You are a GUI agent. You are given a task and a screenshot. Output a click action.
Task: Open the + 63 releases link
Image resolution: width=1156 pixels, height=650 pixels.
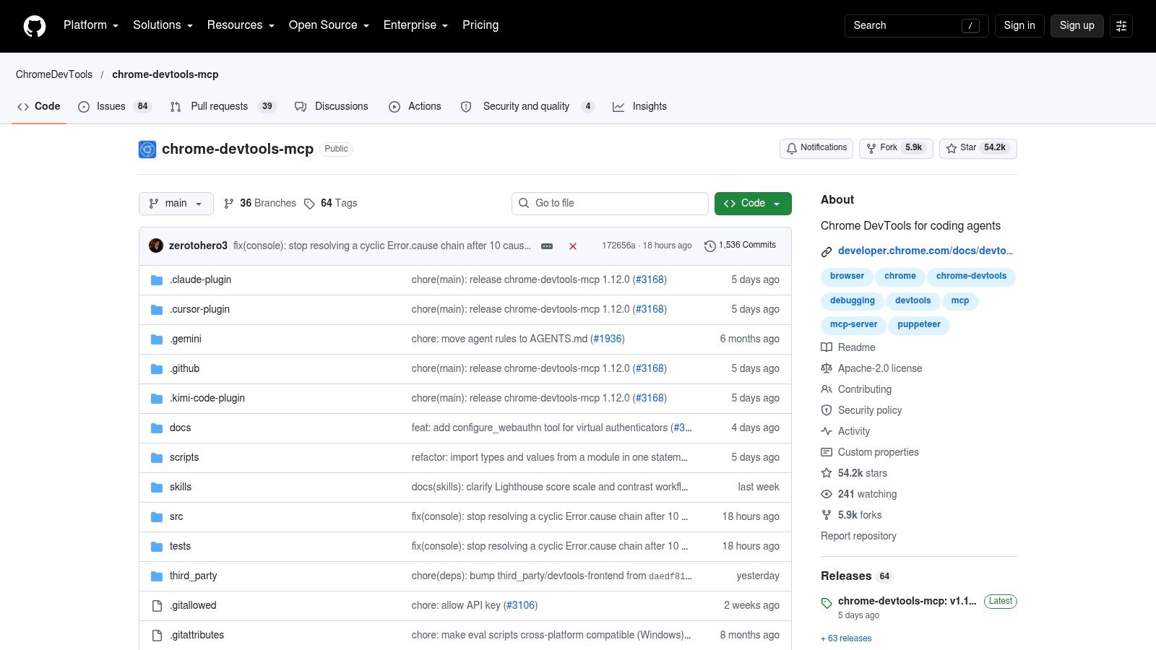click(x=846, y=638)
